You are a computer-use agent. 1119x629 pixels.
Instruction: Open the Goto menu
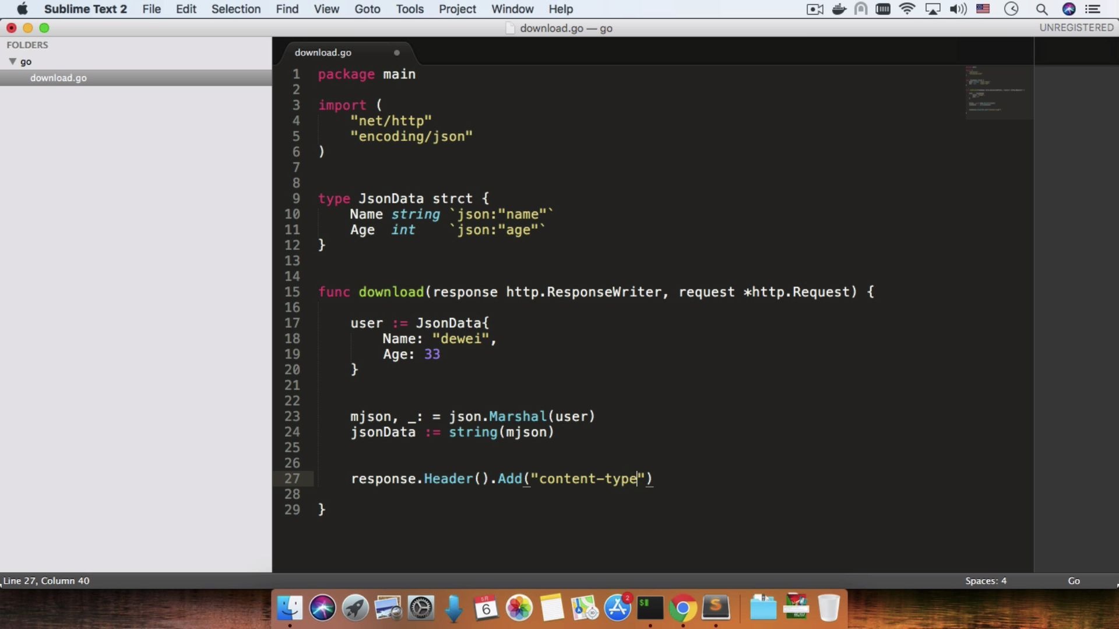coord(367,9)
